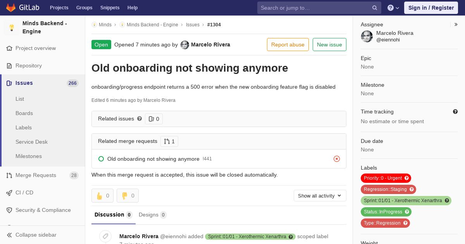Open the help question mark menu
Screen dimensions: 465x244
393,8
